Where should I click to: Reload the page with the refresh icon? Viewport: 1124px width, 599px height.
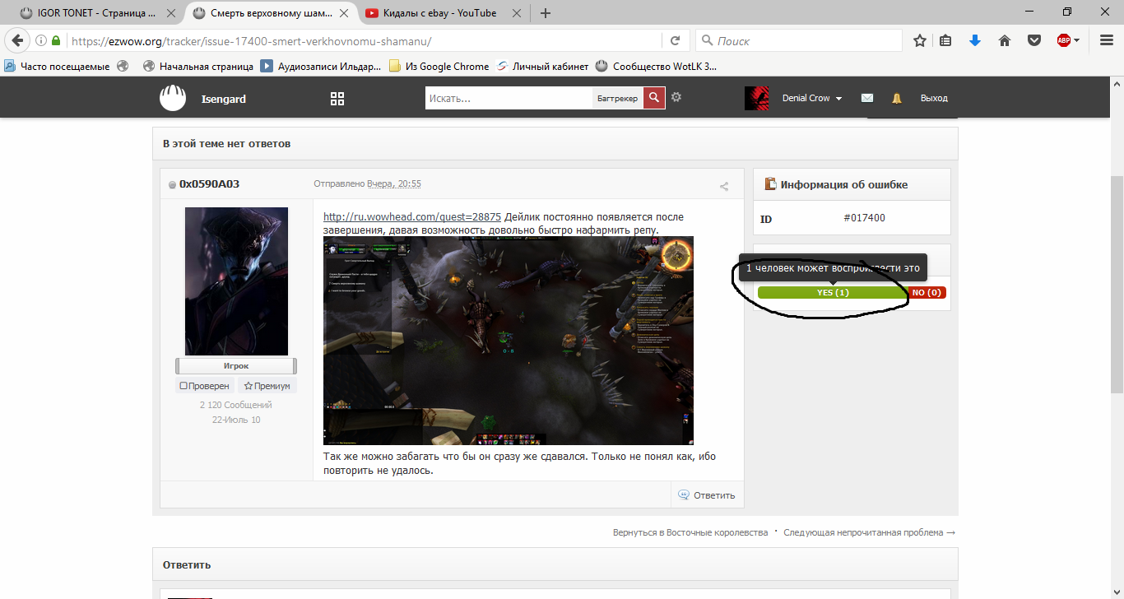coord(675,40)
